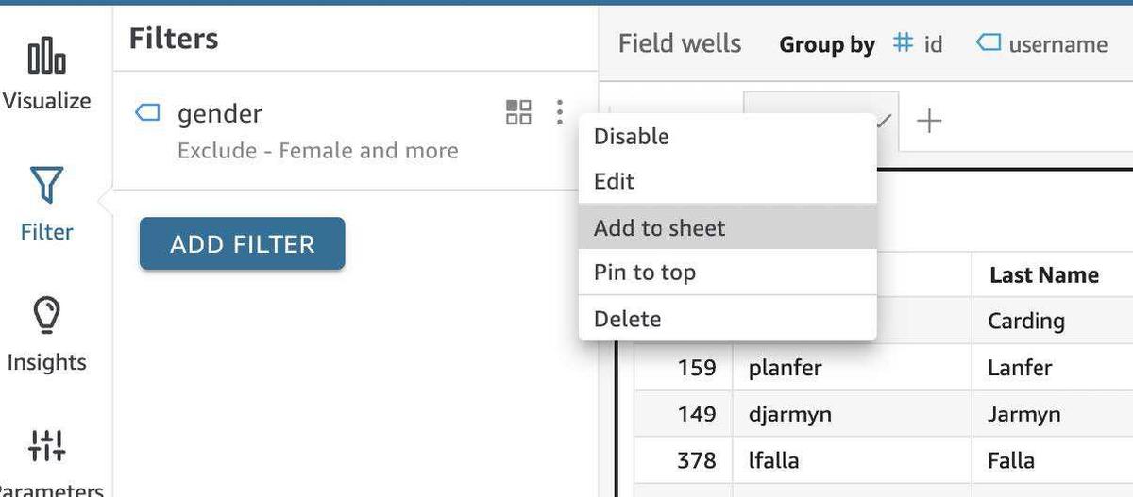Click the username field well
This screenshot has width=1133, height=497.
pyautogui.click(x=1042, y=43)
